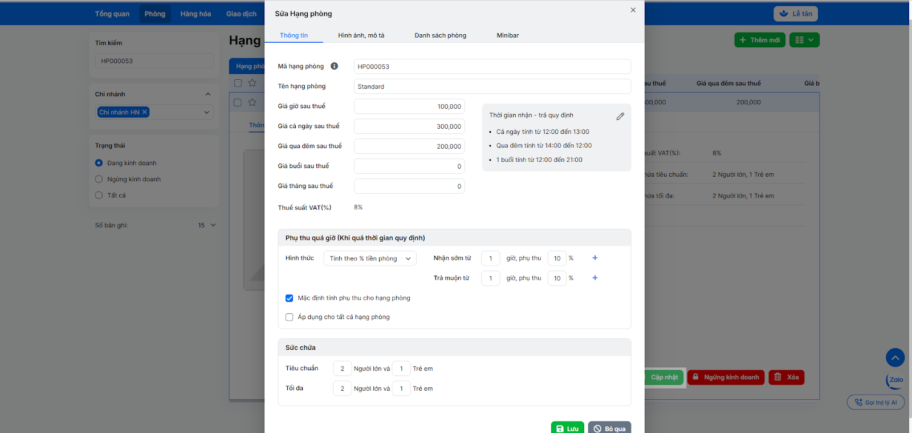Focus the Mã hạng phòng input field
The image size is (912, 433).
point(492,67)
